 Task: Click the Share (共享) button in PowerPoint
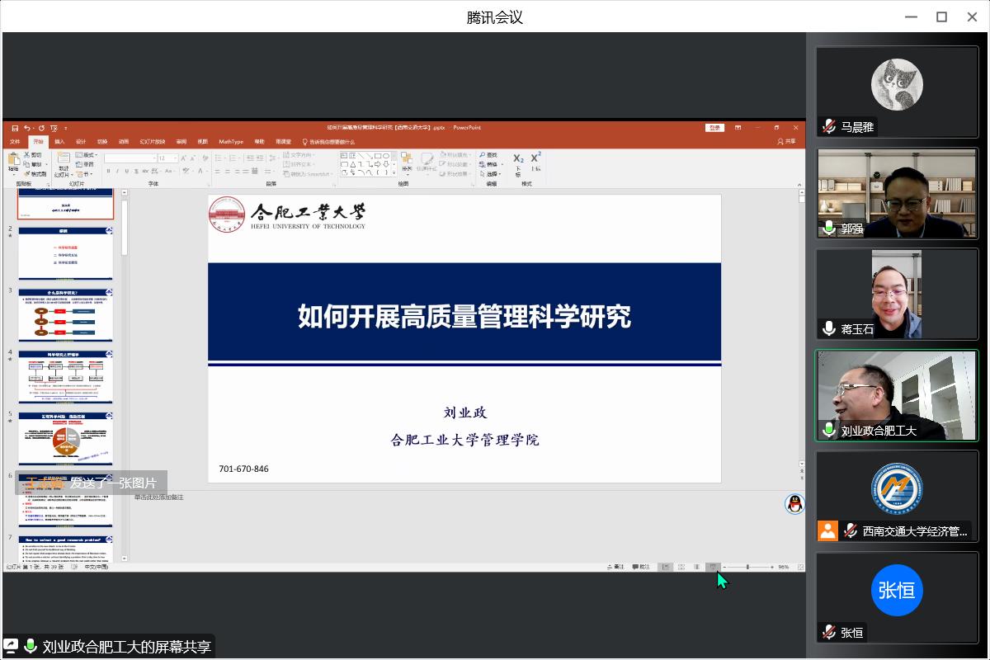pos(786,142)
